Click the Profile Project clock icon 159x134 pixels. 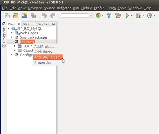(x=150, y=16)
